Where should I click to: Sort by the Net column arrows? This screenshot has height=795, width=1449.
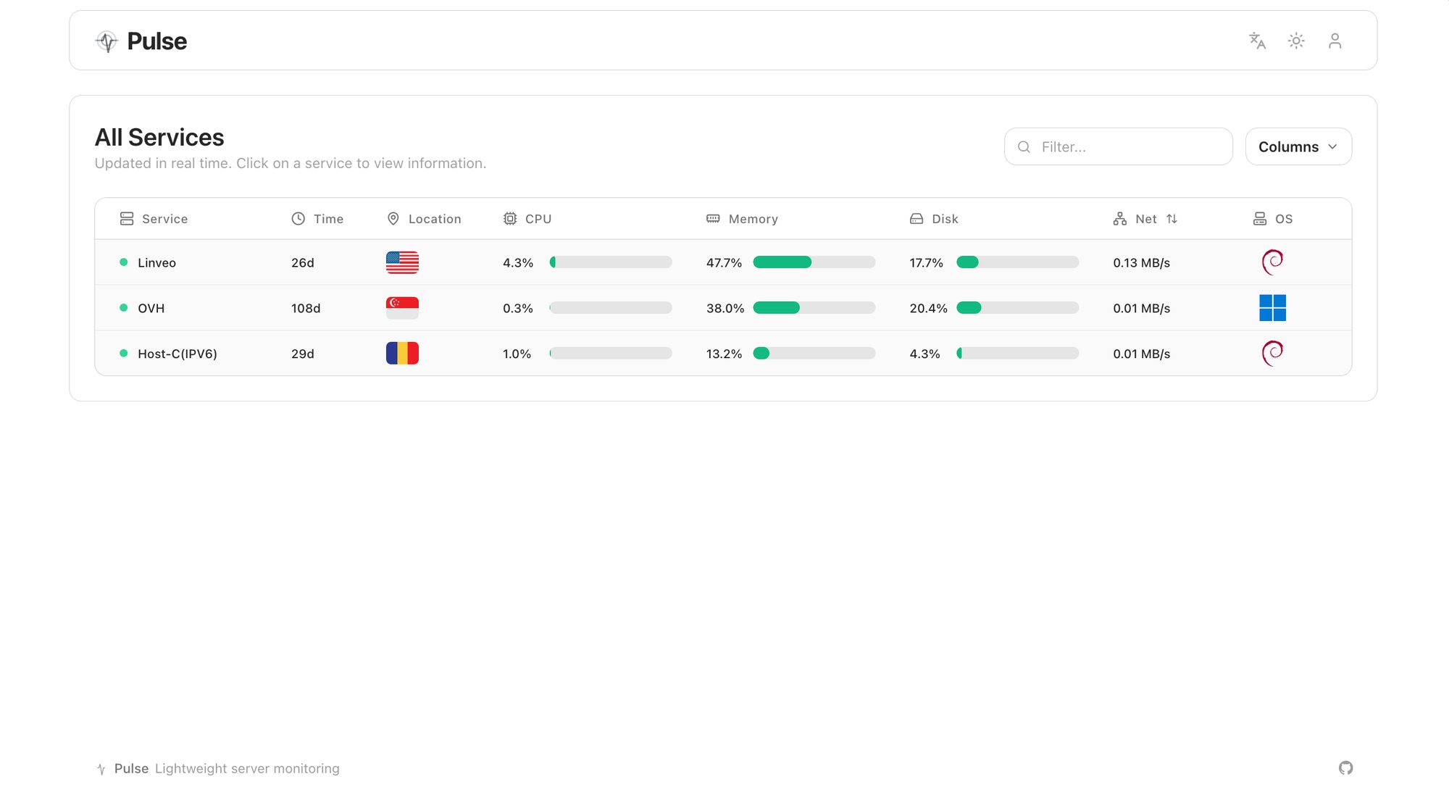[1172, 219]
